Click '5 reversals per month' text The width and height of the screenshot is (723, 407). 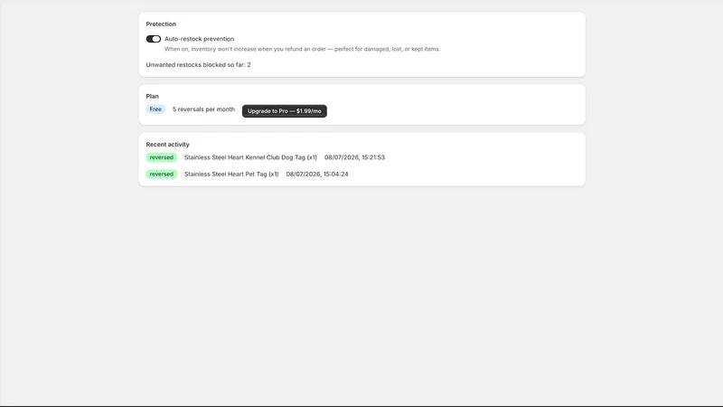point(204,109)
